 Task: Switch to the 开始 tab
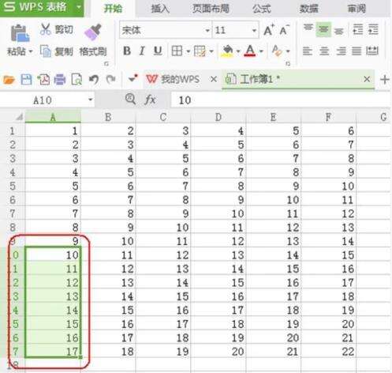click(113, 9)
